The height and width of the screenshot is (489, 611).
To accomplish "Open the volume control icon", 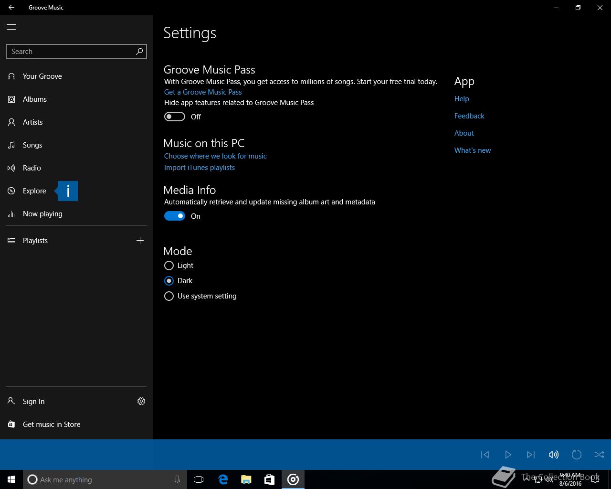I will pyautogui.click(x=554, y=455).
